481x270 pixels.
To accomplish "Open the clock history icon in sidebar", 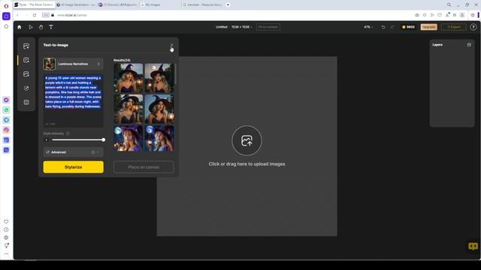I will (x=6, y=229).
